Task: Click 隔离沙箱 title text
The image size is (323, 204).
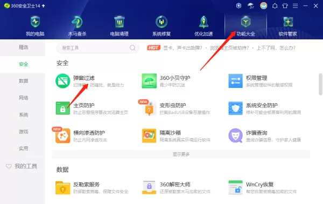Action: click(170, 133)
